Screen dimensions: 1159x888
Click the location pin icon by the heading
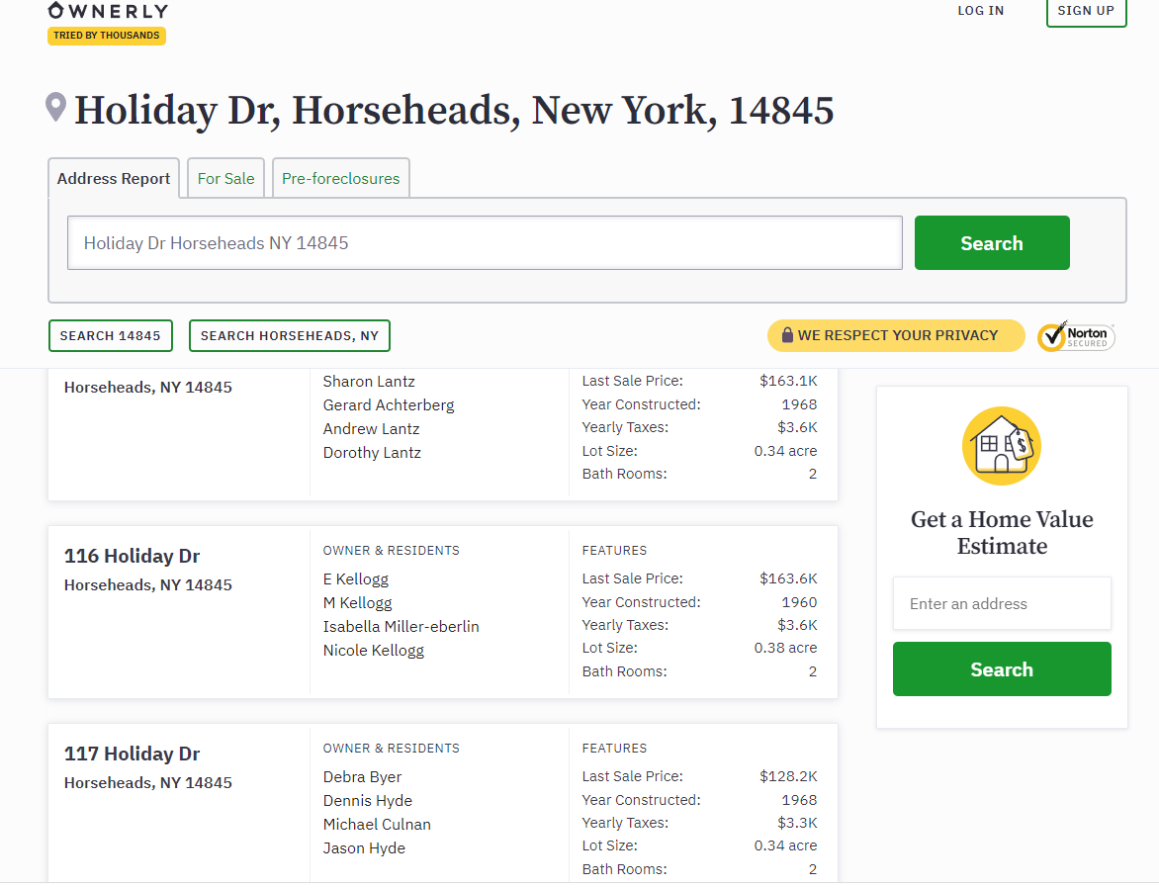(56, 107)
